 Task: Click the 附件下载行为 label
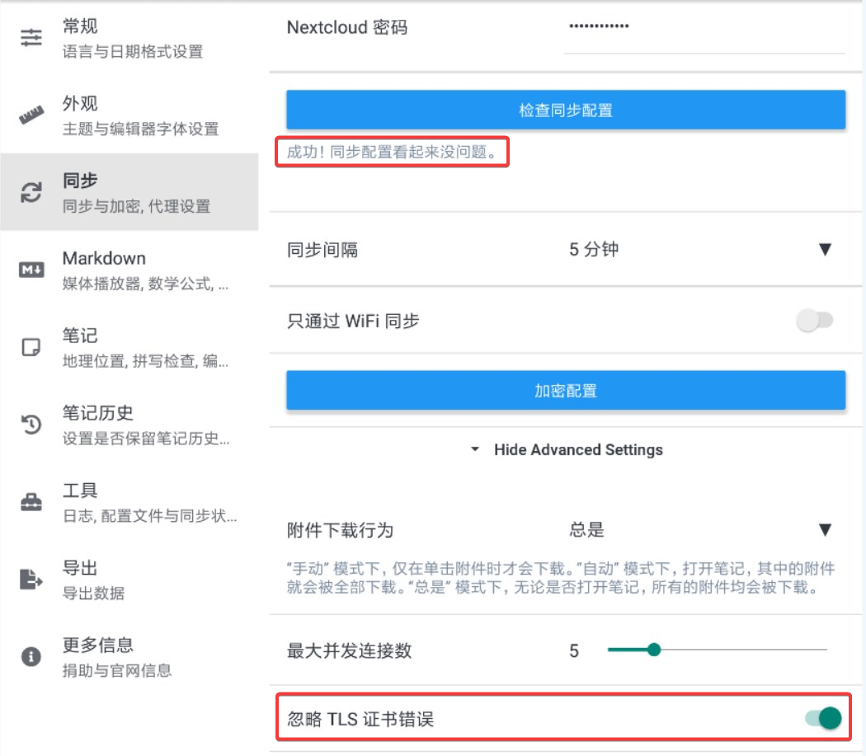[x=340, y=530]
